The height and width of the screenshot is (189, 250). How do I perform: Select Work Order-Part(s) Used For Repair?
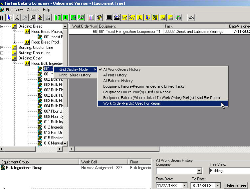point(163,103)
